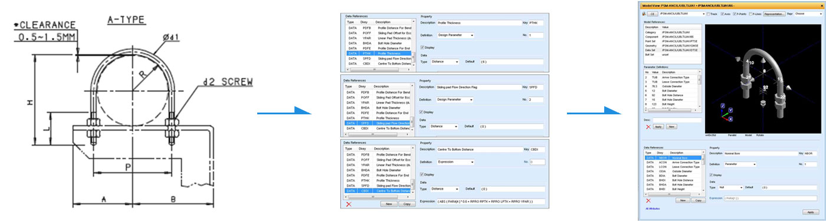Click the Profile Thickness description field
The image size is (826, 221).
point(479,23)
